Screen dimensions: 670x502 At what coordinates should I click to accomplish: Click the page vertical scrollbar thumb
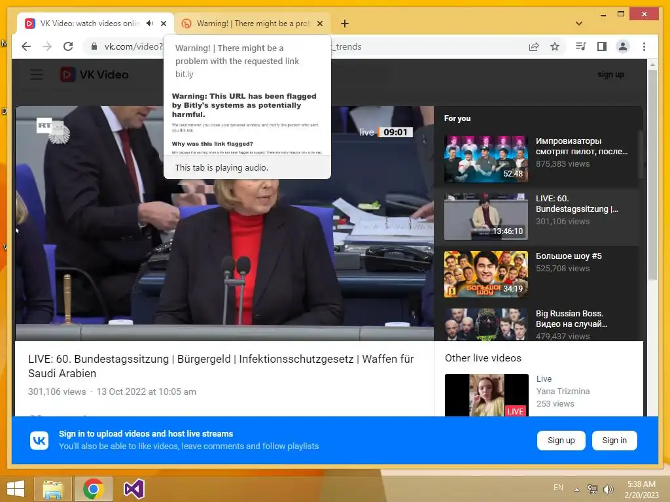(652, 175)
